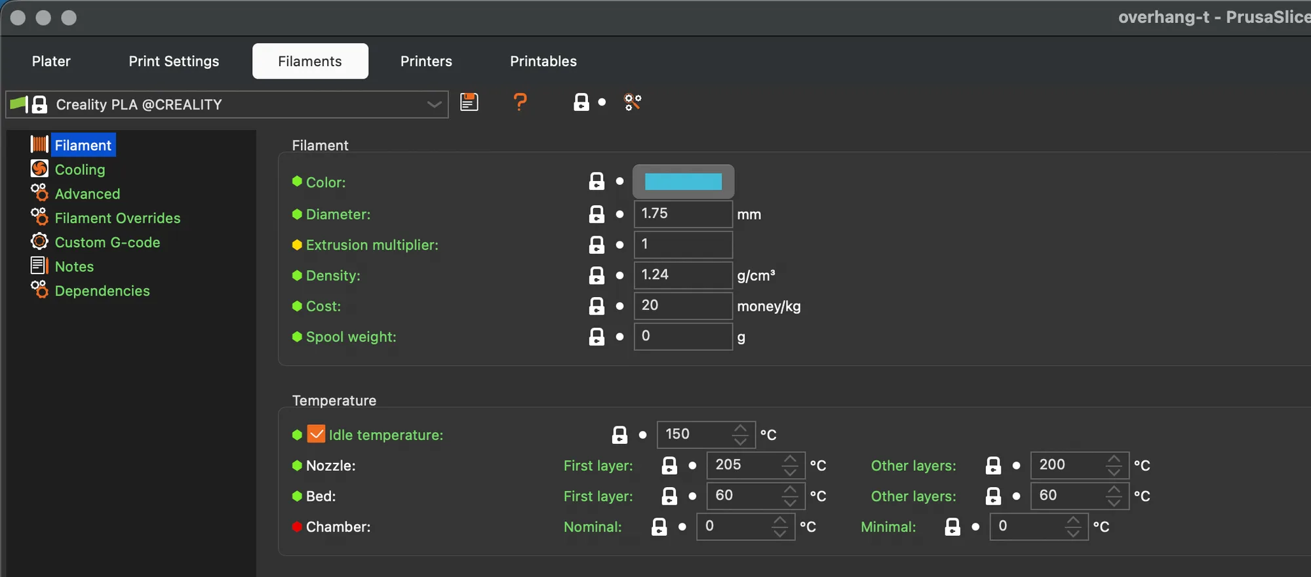Click the lock icon for Nozzle first layer
The width and height of the screenshot is (1311, 577).
[669, 466]
